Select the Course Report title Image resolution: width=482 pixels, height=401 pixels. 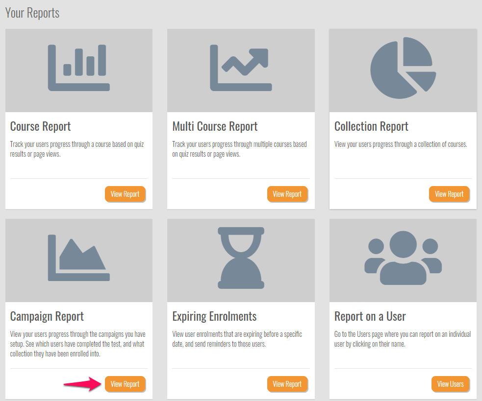pos(41,126)
